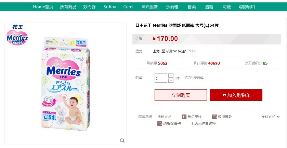The width and height of the screenshot is (287, 148).
Task: Decrease quantity with the down arrow
Action: (171, 80)
